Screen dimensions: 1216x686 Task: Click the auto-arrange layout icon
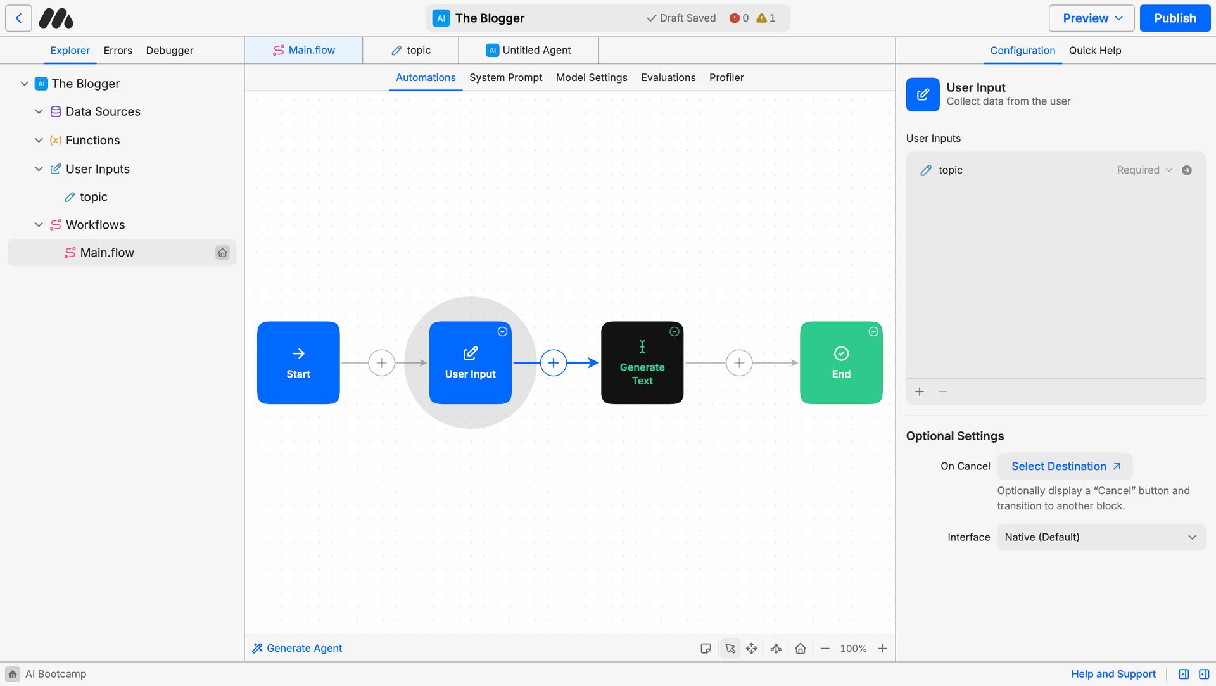click(776, 649)
